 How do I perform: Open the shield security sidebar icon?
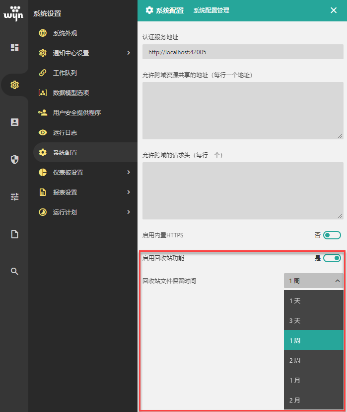click(x=15, y=160)
